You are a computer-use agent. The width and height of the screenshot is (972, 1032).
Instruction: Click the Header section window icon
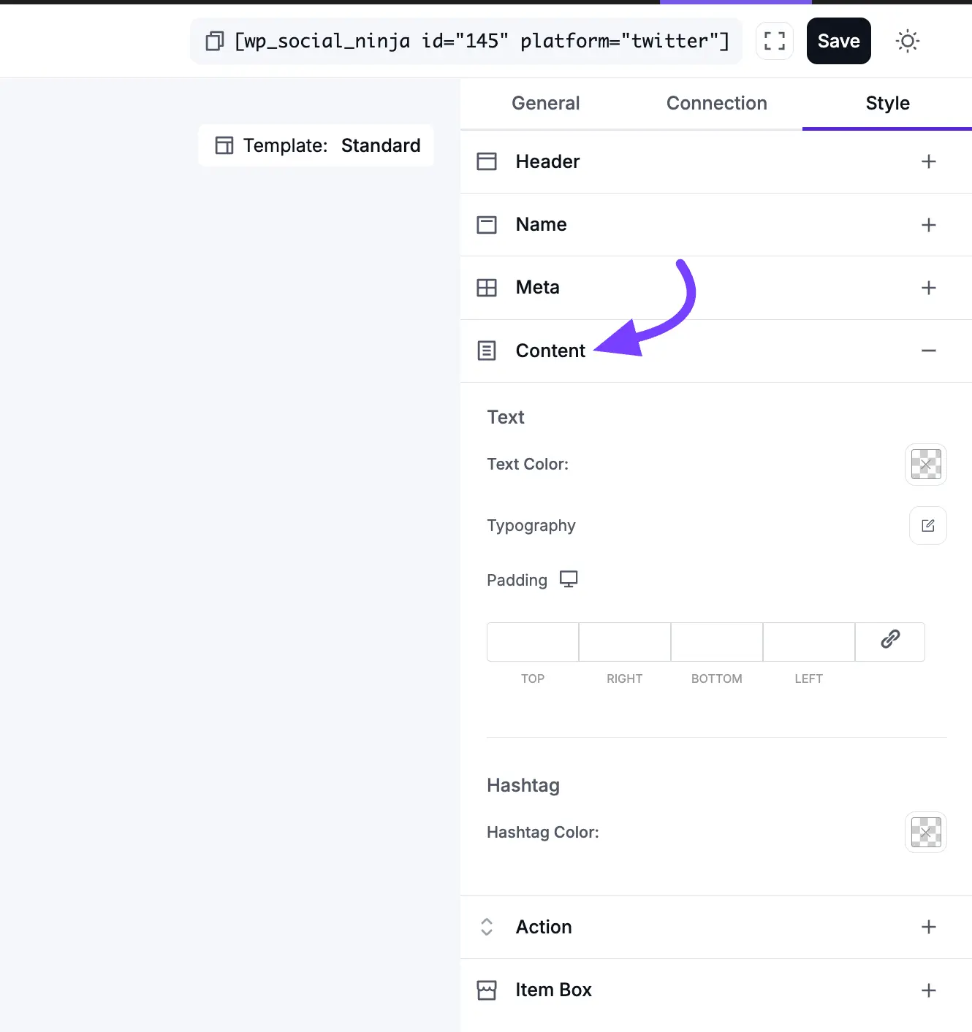487,161
